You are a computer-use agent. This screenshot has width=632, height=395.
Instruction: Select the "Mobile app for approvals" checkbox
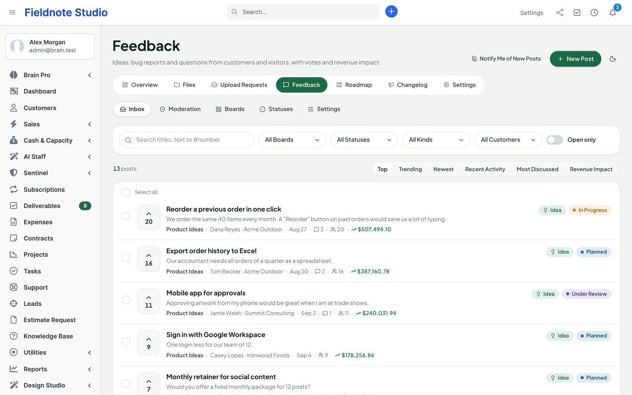point(126,299)
